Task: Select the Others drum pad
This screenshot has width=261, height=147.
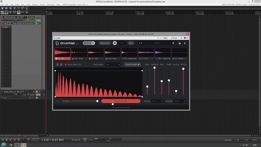Action: 179,54
